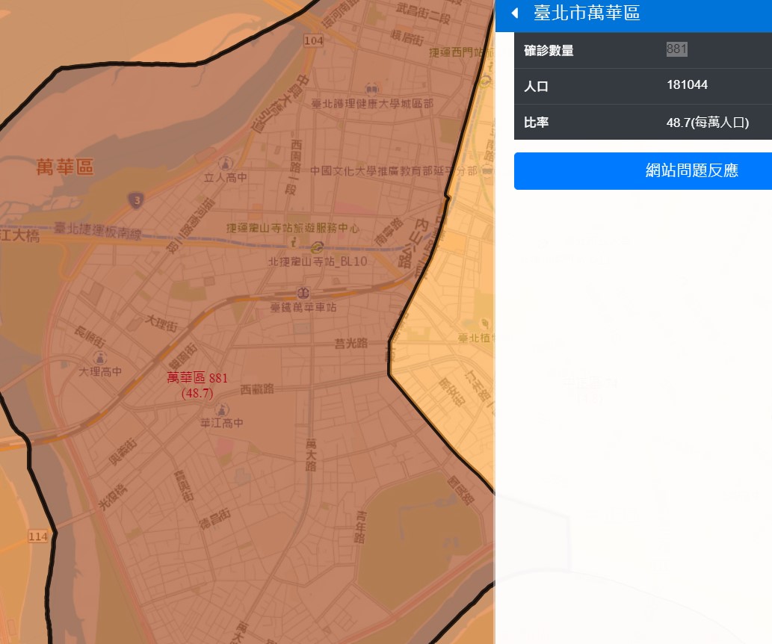Click the 武昌街二段 street label
The image size is (772, 644).
coord(423,13)
